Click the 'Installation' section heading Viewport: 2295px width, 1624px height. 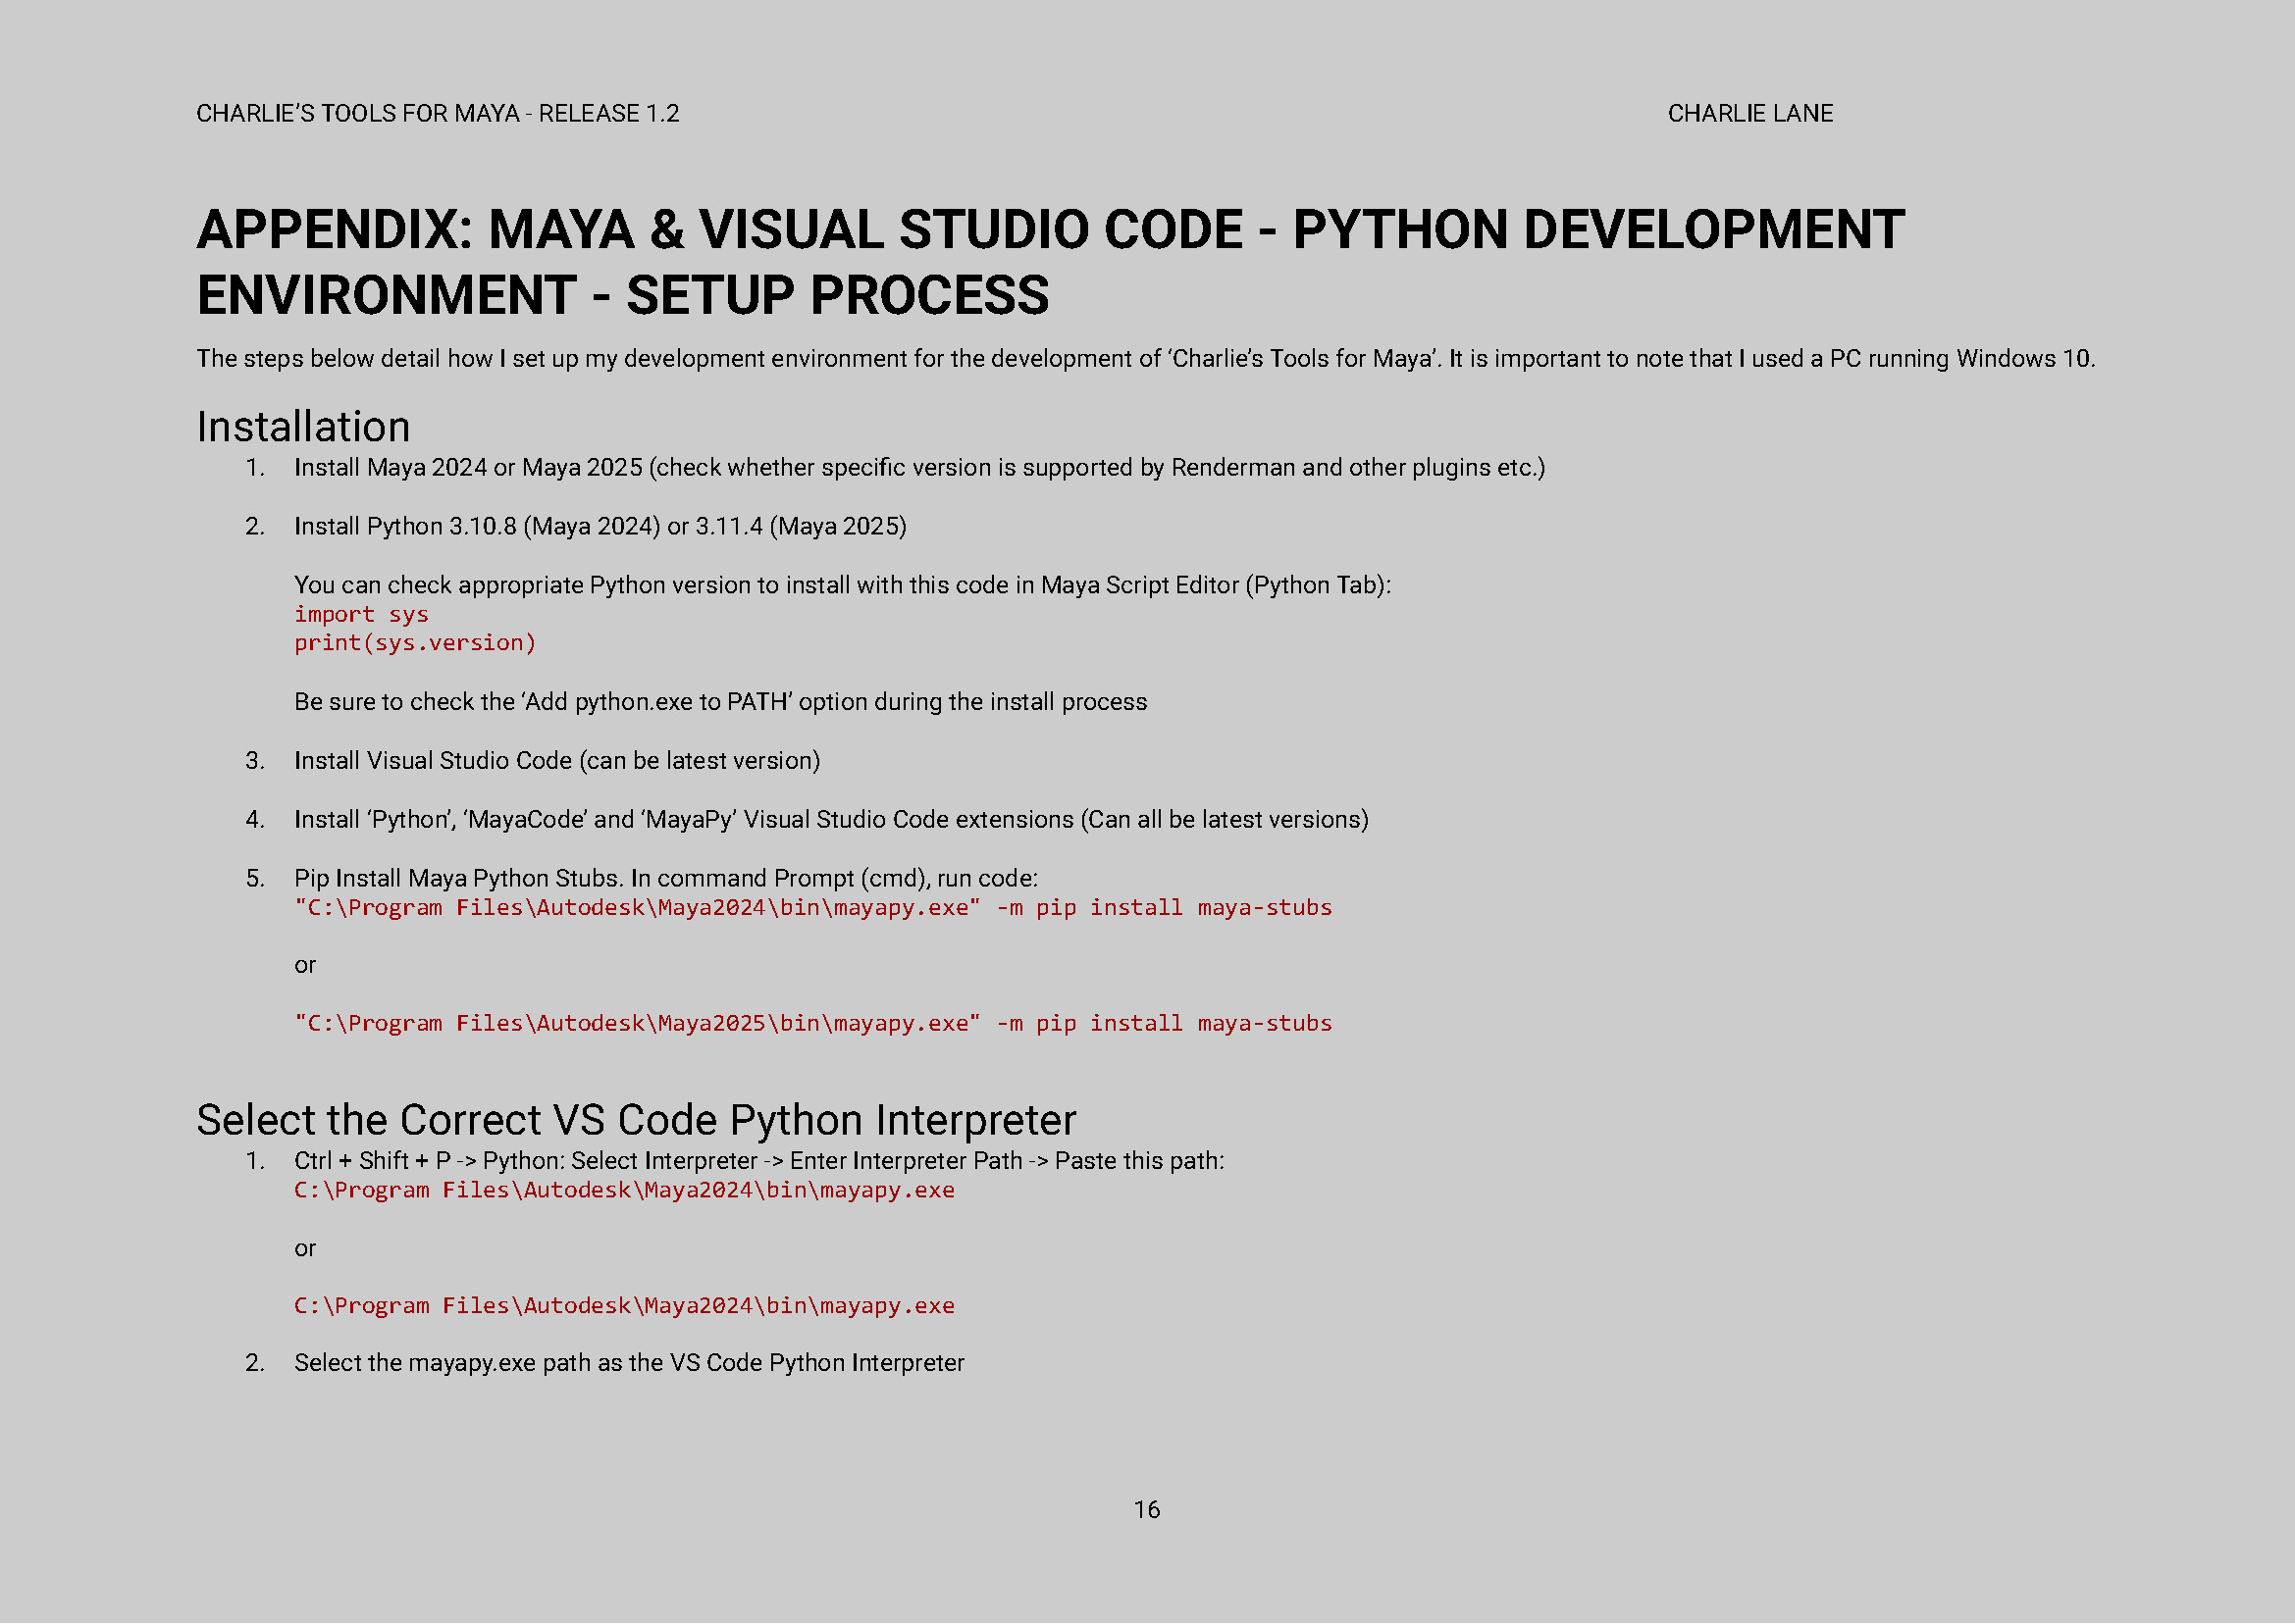pyautogui.click(x=303, y=427)
